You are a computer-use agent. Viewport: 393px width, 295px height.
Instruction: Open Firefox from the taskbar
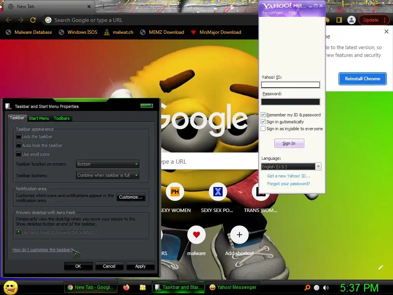(126, 287)
